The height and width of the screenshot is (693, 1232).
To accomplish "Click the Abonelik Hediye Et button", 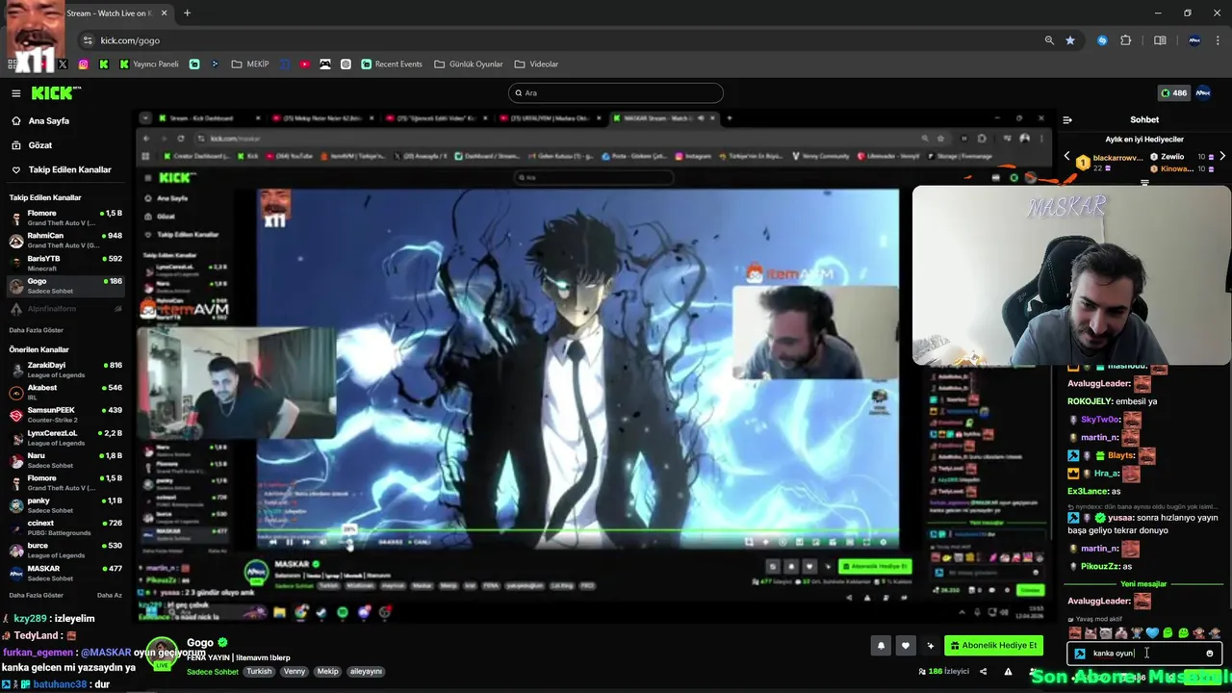I will coord(993,646).
